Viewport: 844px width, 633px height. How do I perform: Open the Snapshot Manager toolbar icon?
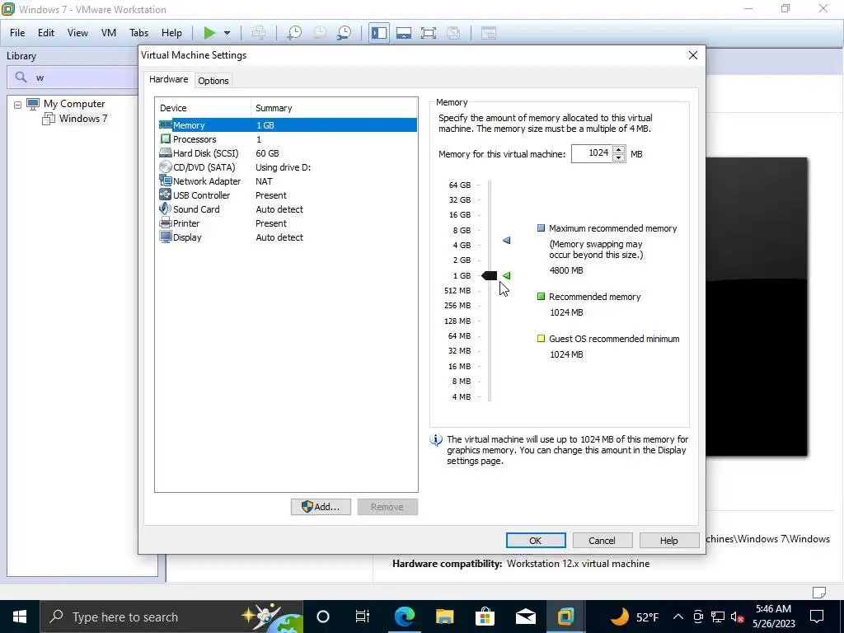click(x=344, y=33)
